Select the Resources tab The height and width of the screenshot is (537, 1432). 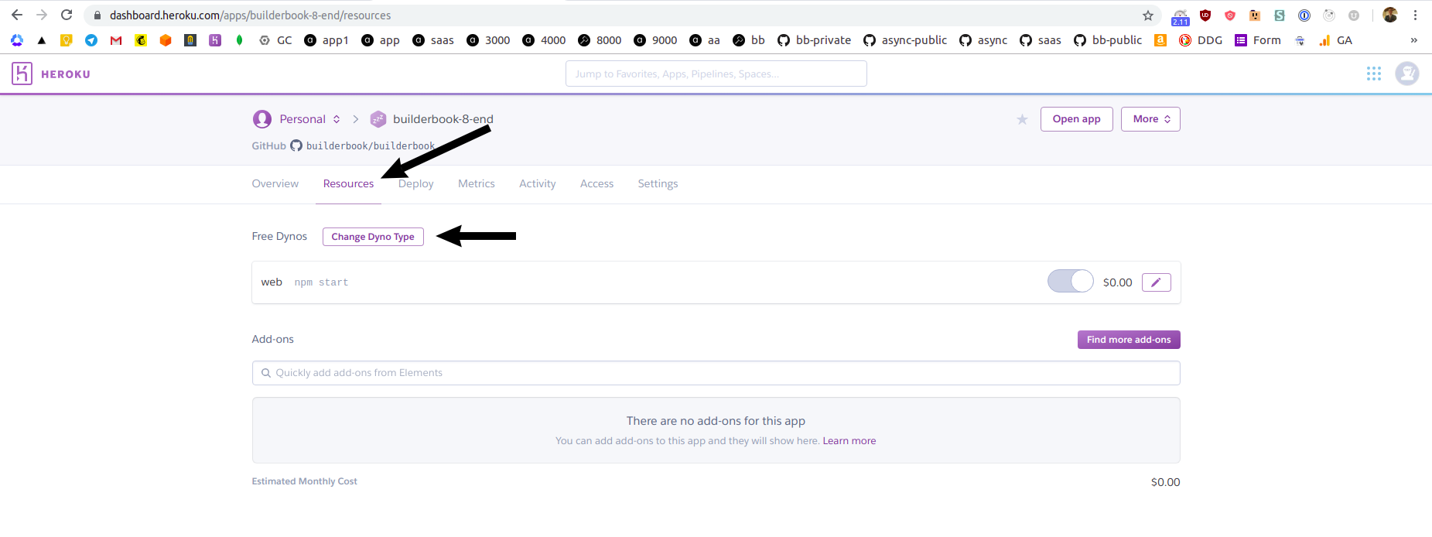pos(348,183)
